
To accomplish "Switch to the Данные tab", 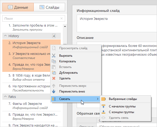I will tap(18, 7).
